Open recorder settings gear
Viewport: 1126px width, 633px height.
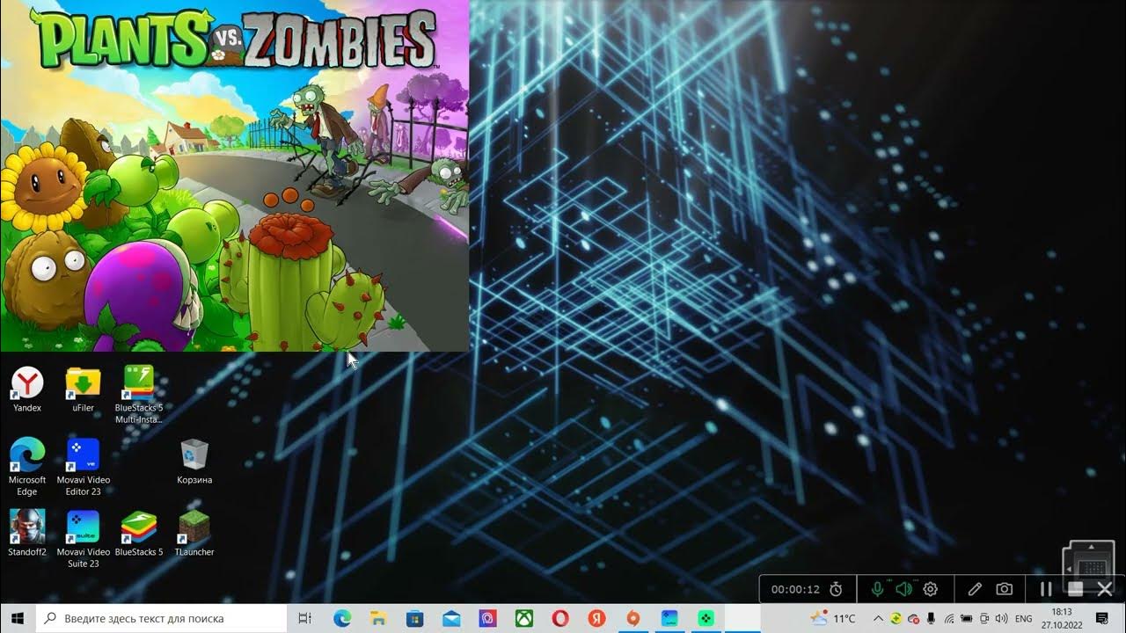pyautogui.click(x=930, y=589)
